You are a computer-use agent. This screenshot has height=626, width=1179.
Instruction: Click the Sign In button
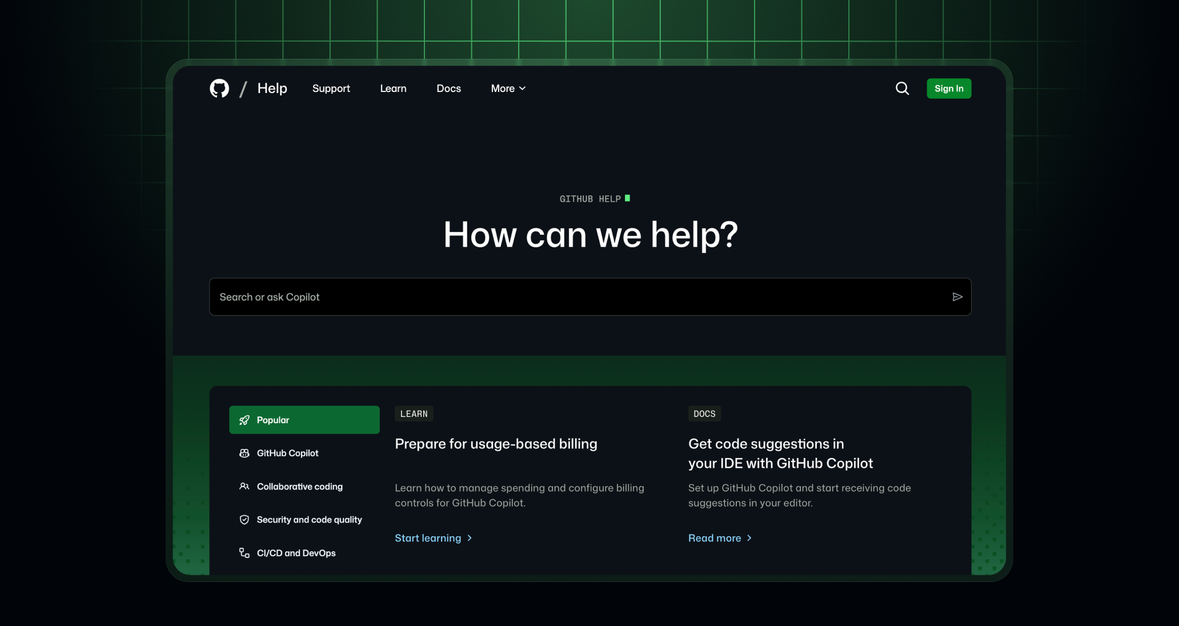point(949,89)
